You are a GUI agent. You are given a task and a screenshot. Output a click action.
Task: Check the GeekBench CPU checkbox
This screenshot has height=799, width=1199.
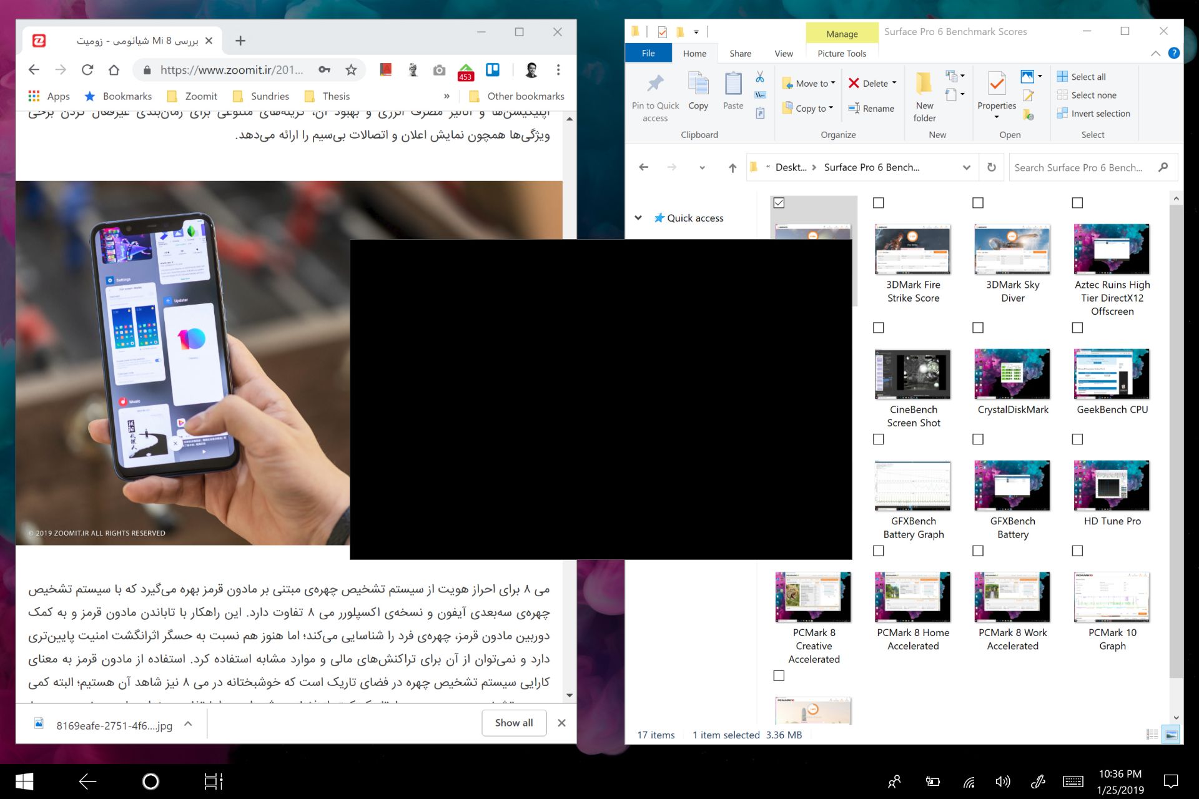[x=1077, y=328]
